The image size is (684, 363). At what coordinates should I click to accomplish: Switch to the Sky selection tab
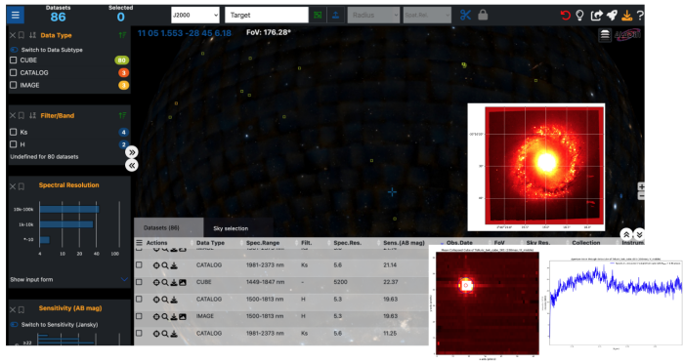coord(231,228)
